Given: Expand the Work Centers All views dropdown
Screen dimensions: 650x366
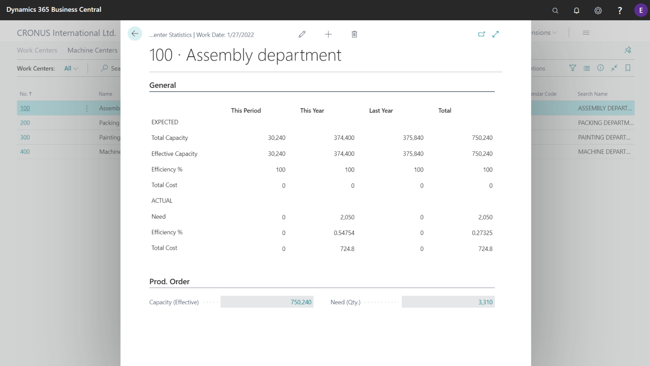Looking at the screenshot, I should point(71,68).
